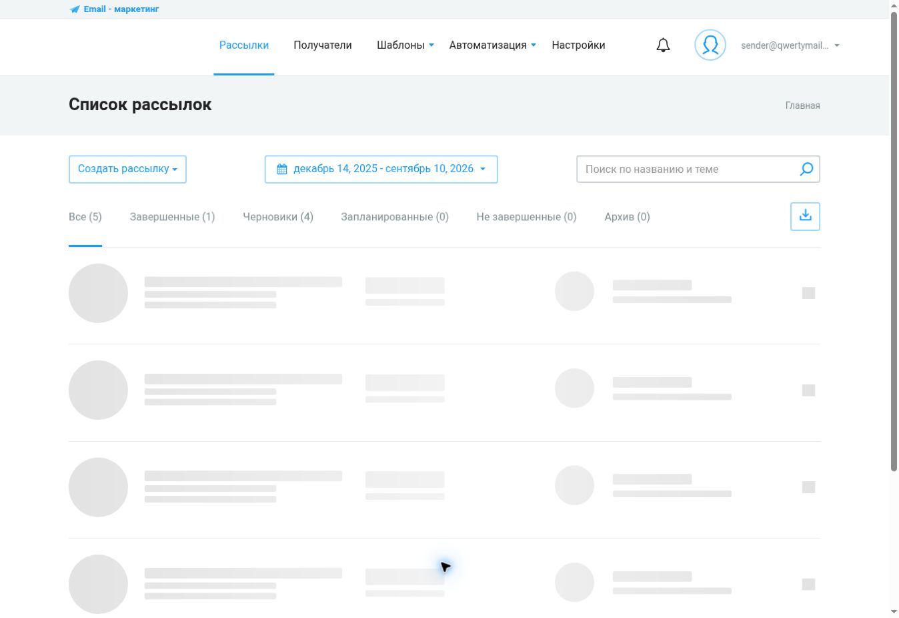Switch to Запланированные (0) tab

point(395,217)
